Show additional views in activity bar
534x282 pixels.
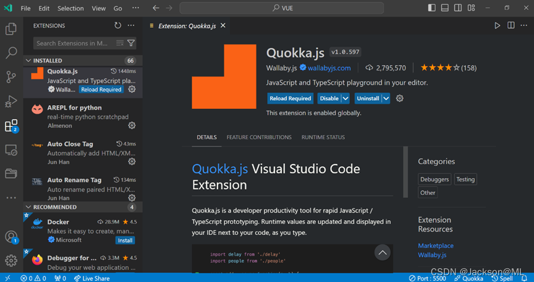[11, 197]
